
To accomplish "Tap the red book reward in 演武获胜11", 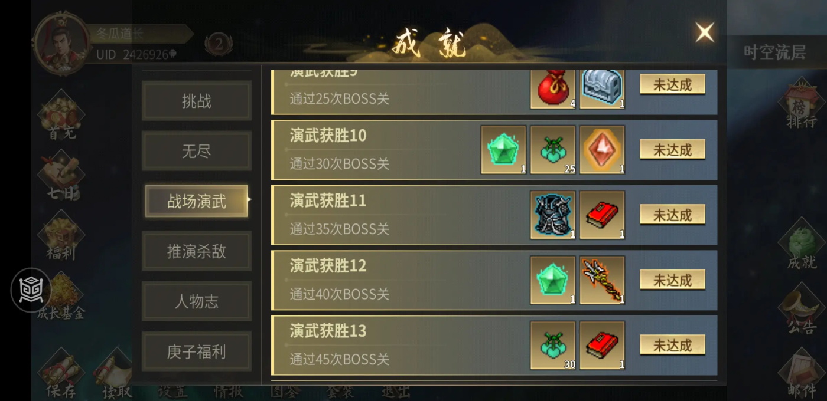I will tap(602, 215).
